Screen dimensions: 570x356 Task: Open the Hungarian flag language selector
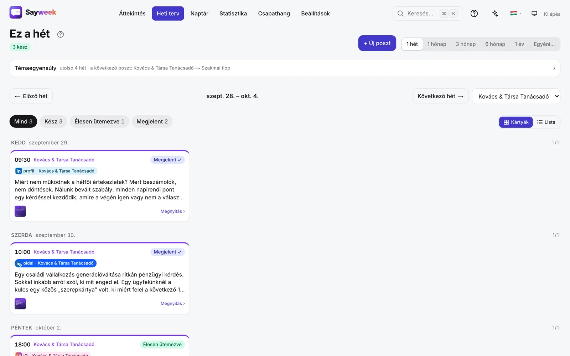(515, 14)
